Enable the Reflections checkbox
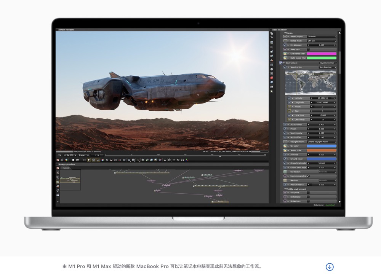The height and width of the screenshot is (274, 381). tap(308, 197)
